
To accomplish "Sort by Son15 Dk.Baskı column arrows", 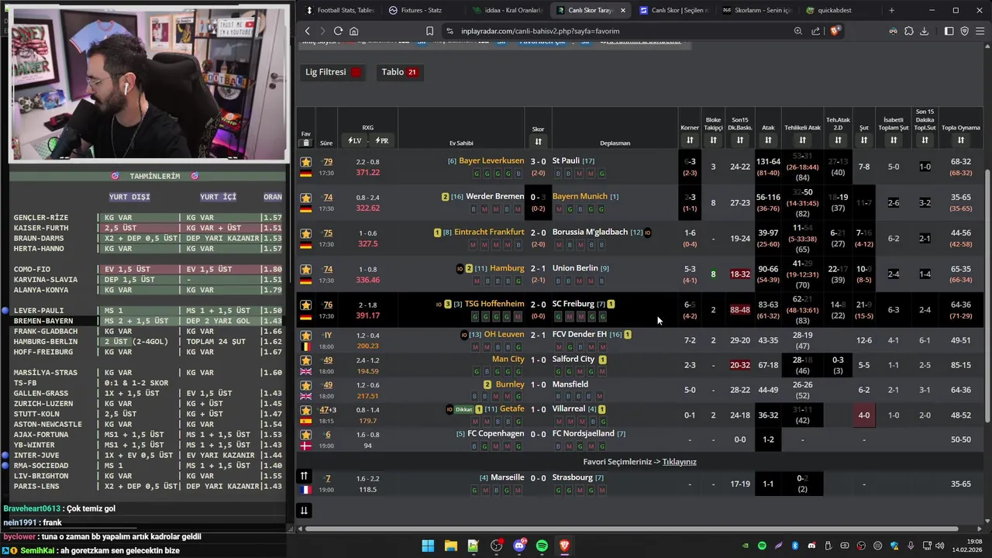I will click(x=740, y=140).
